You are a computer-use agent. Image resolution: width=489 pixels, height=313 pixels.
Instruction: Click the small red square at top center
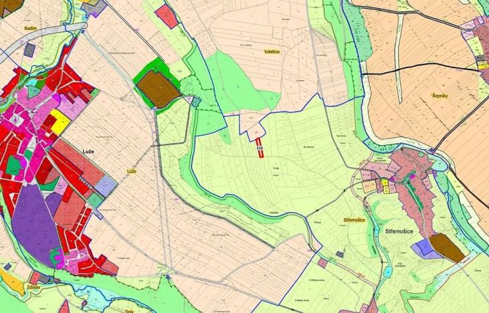click(167, 16)
